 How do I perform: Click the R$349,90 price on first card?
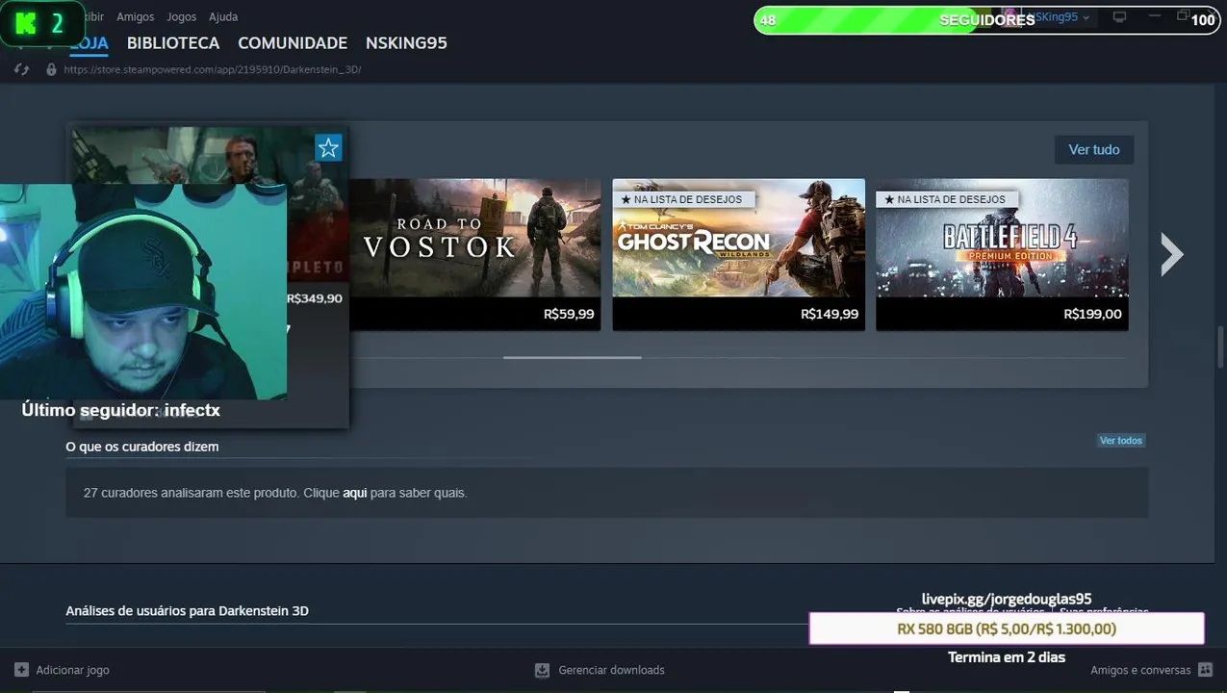(x=315, y=298)
